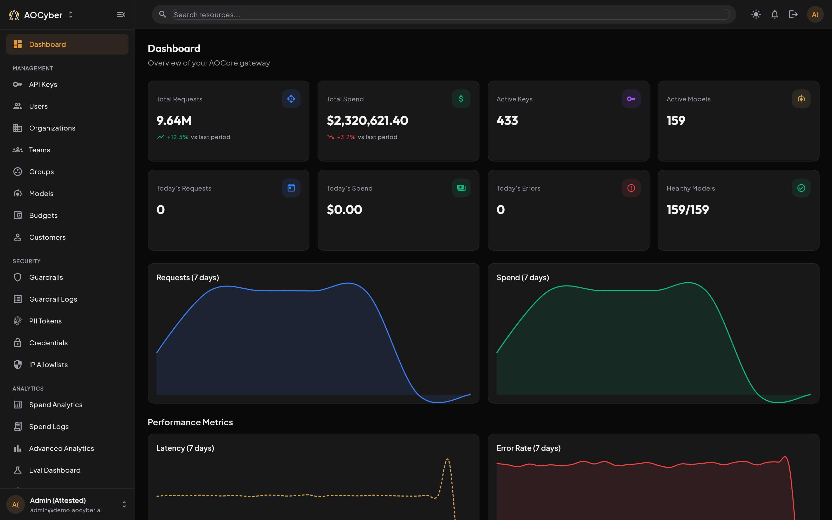Click the Error Rate (7 days) title
Viewport: 832px width, 520px height.
(x=528, y=448)
